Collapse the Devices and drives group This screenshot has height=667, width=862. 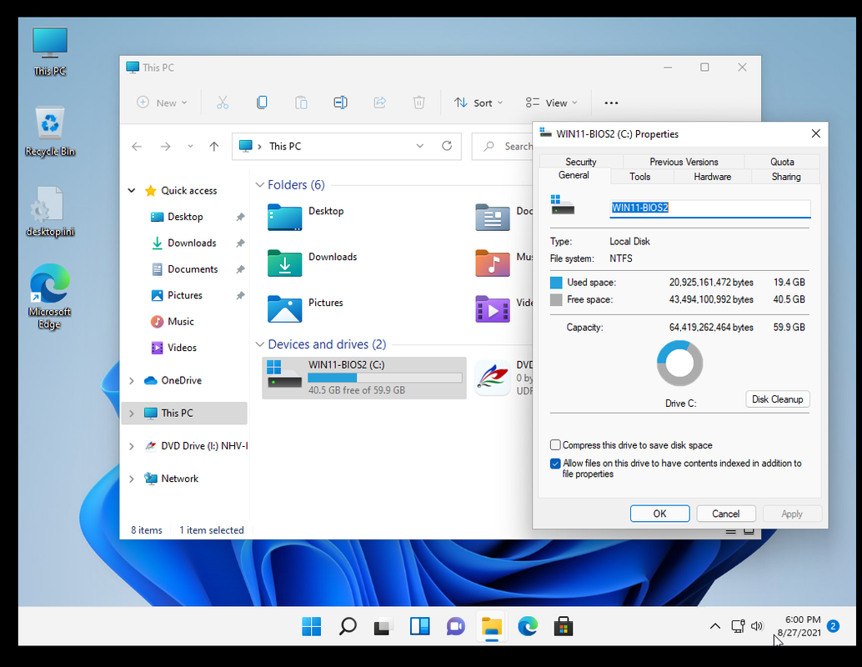260,344
